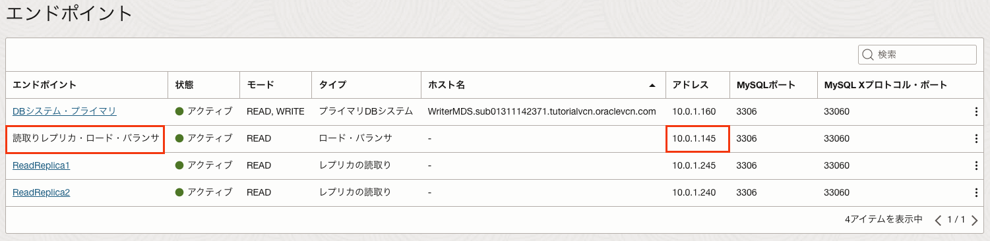This screenshot has width=990, height=241.
Task: Open three-dot menu for ReadReplica1 row
Action: (976, 165)
